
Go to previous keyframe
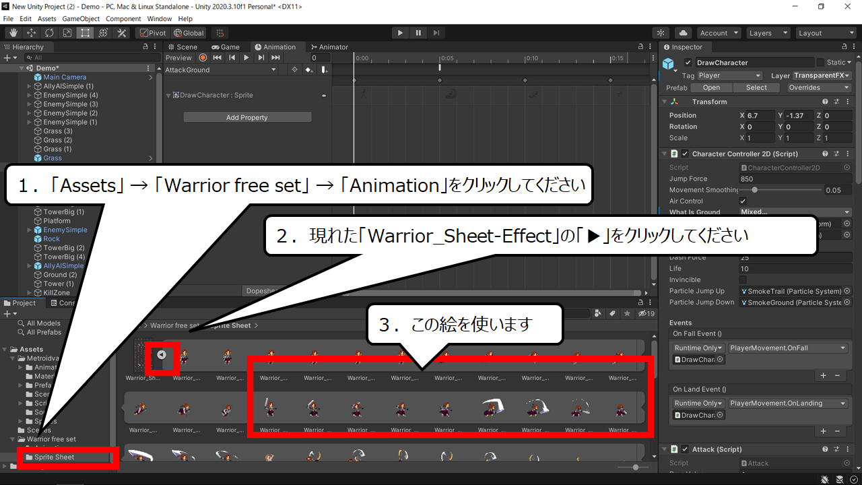[x=232, y=58]
